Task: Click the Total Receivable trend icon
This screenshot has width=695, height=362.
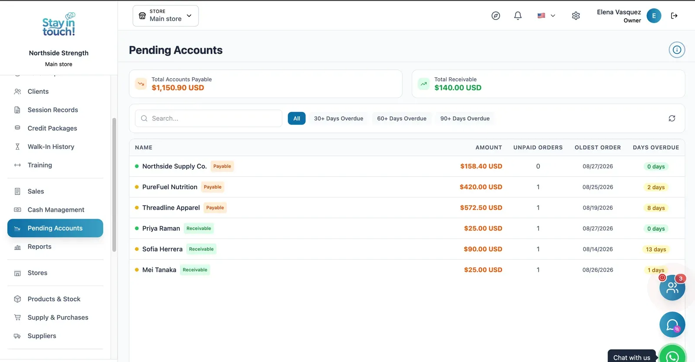Action: click(x=424, y=84)
